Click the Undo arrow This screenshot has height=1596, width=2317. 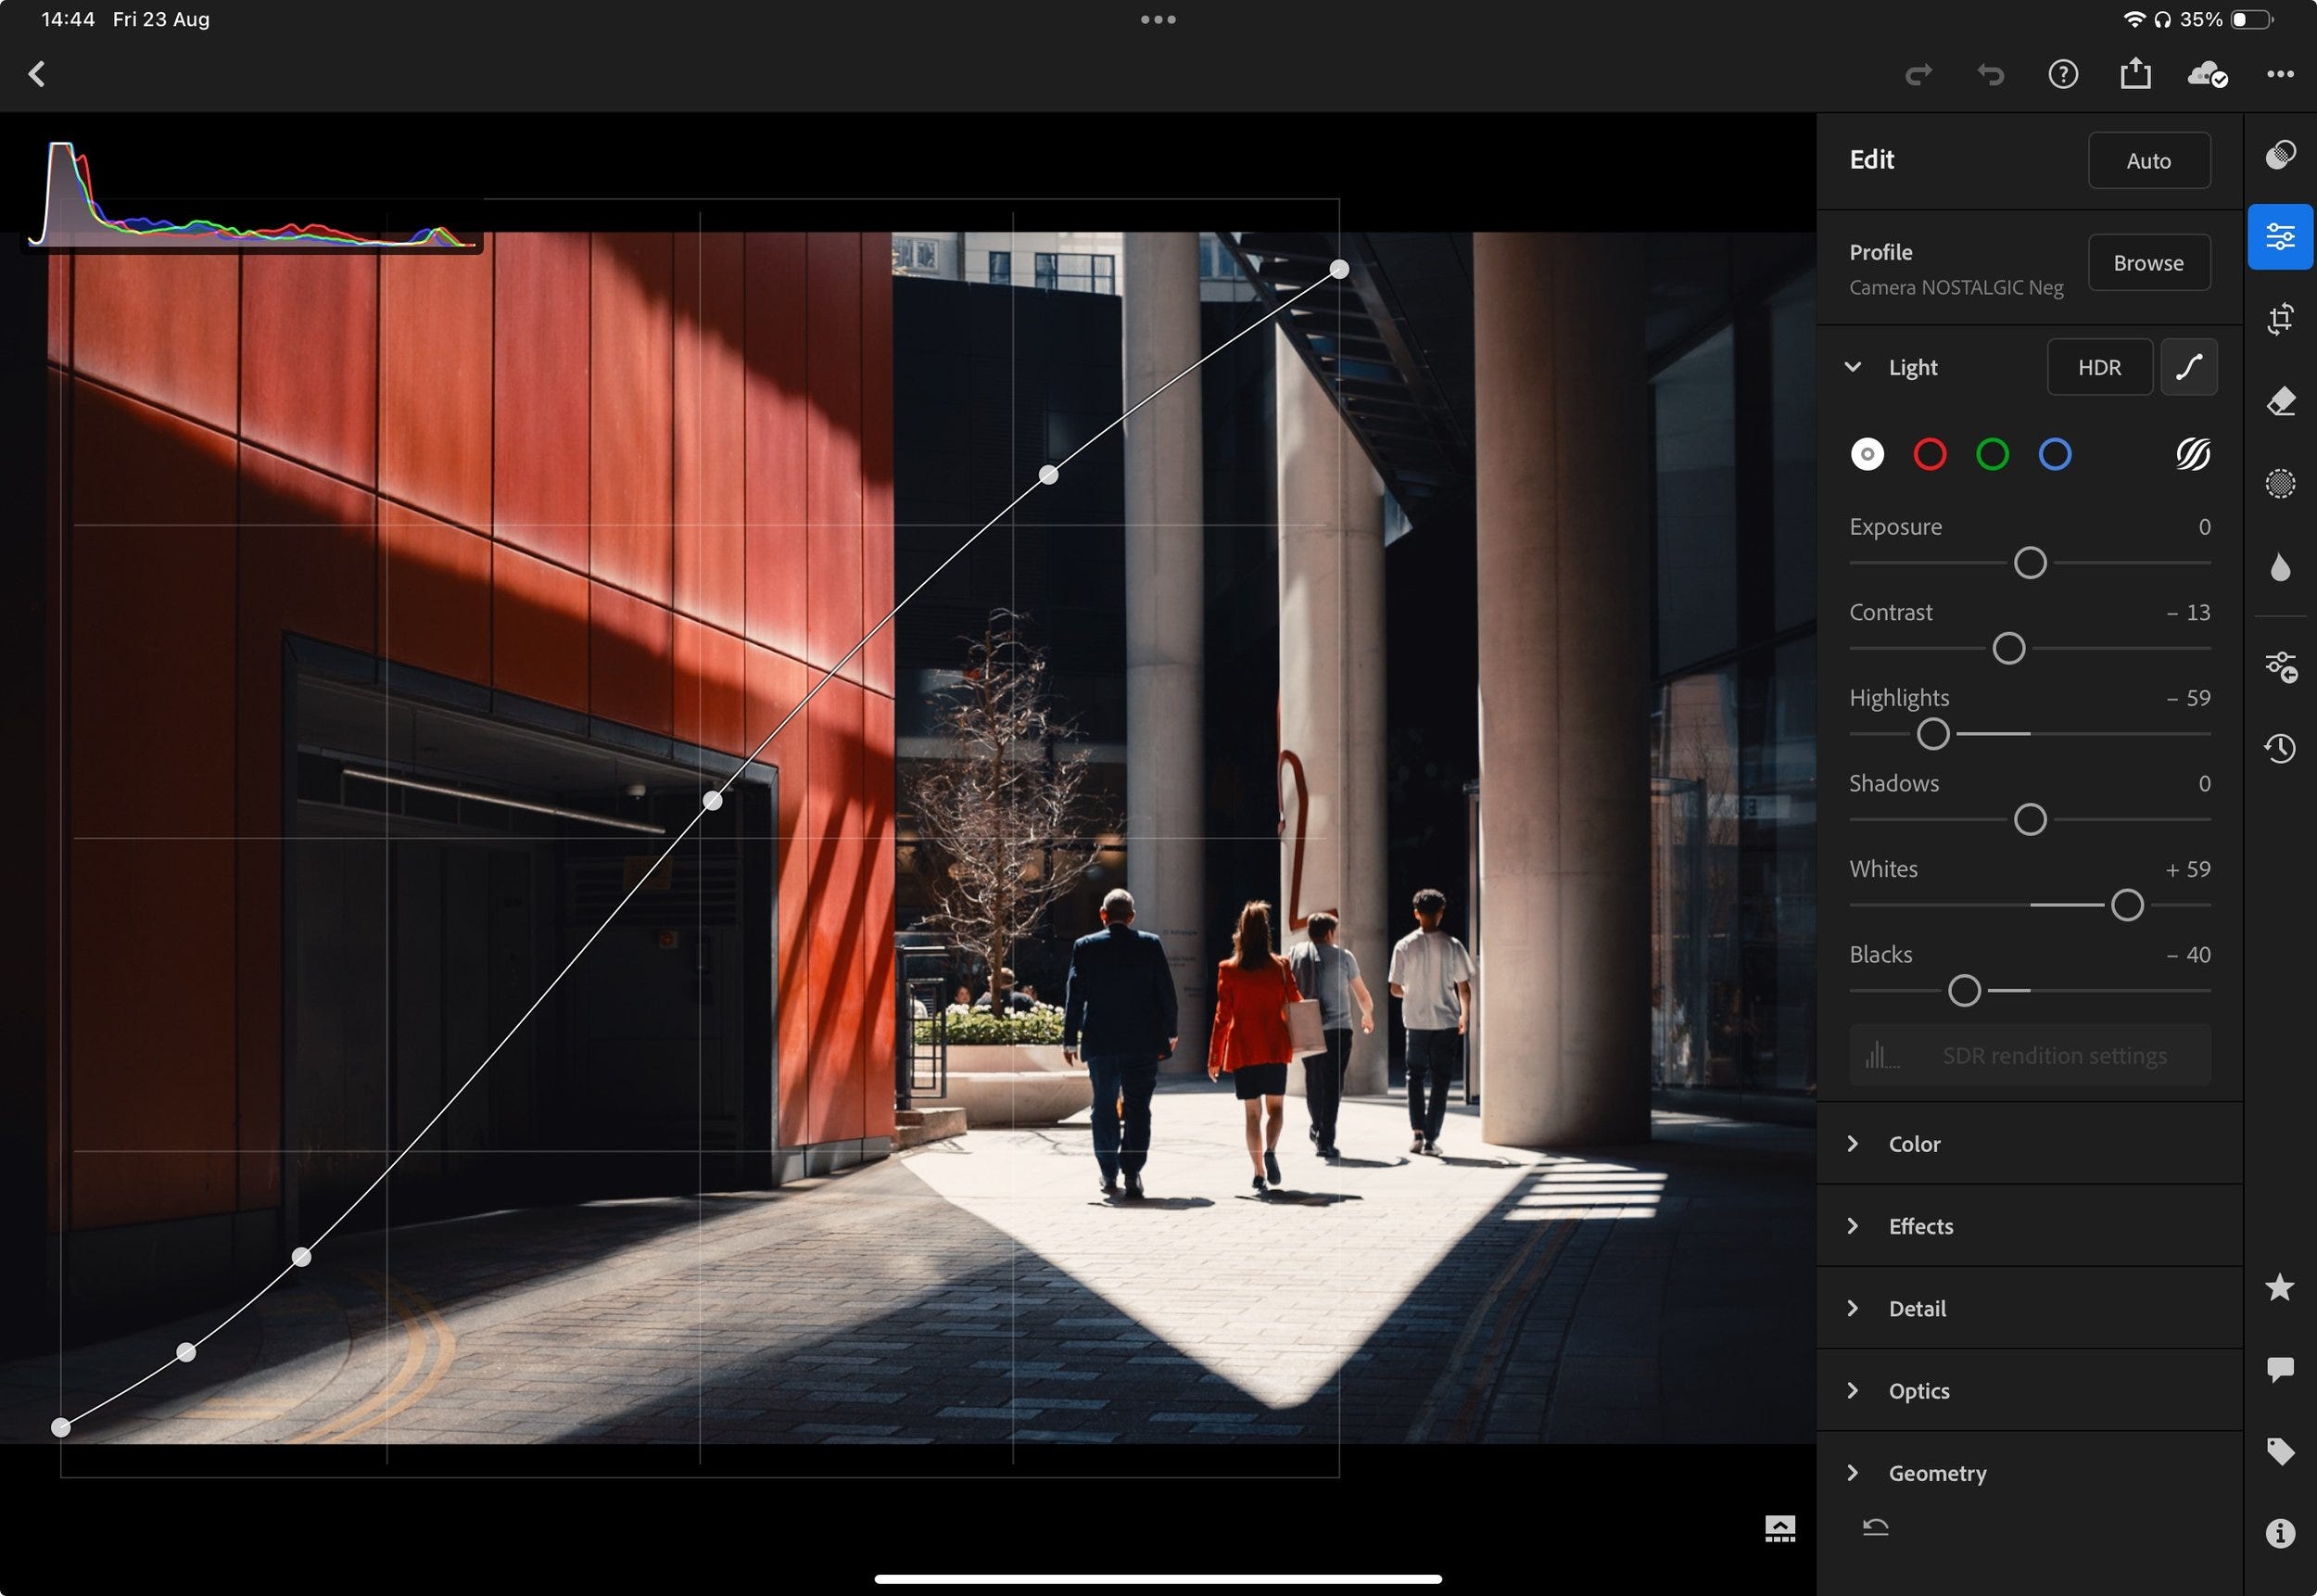coord(1990,74)
